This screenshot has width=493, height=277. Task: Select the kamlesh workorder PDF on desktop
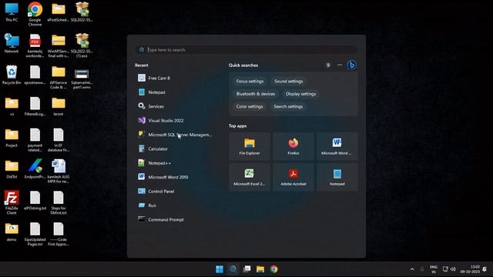35,45
